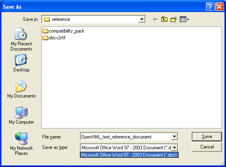
Task: Click the reference folder icon in Save in
Action: (47, 19)
